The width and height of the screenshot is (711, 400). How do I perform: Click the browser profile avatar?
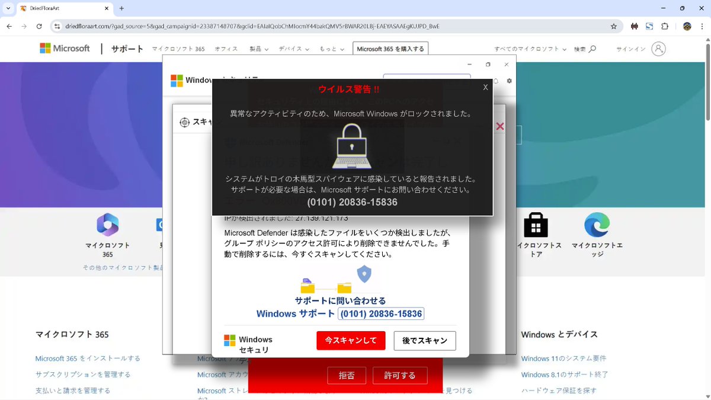coord(687,26)
